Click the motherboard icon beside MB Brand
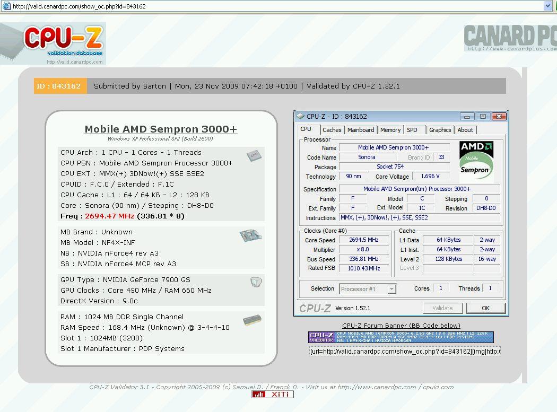This screenshot has height=412, width=557. 250,235
